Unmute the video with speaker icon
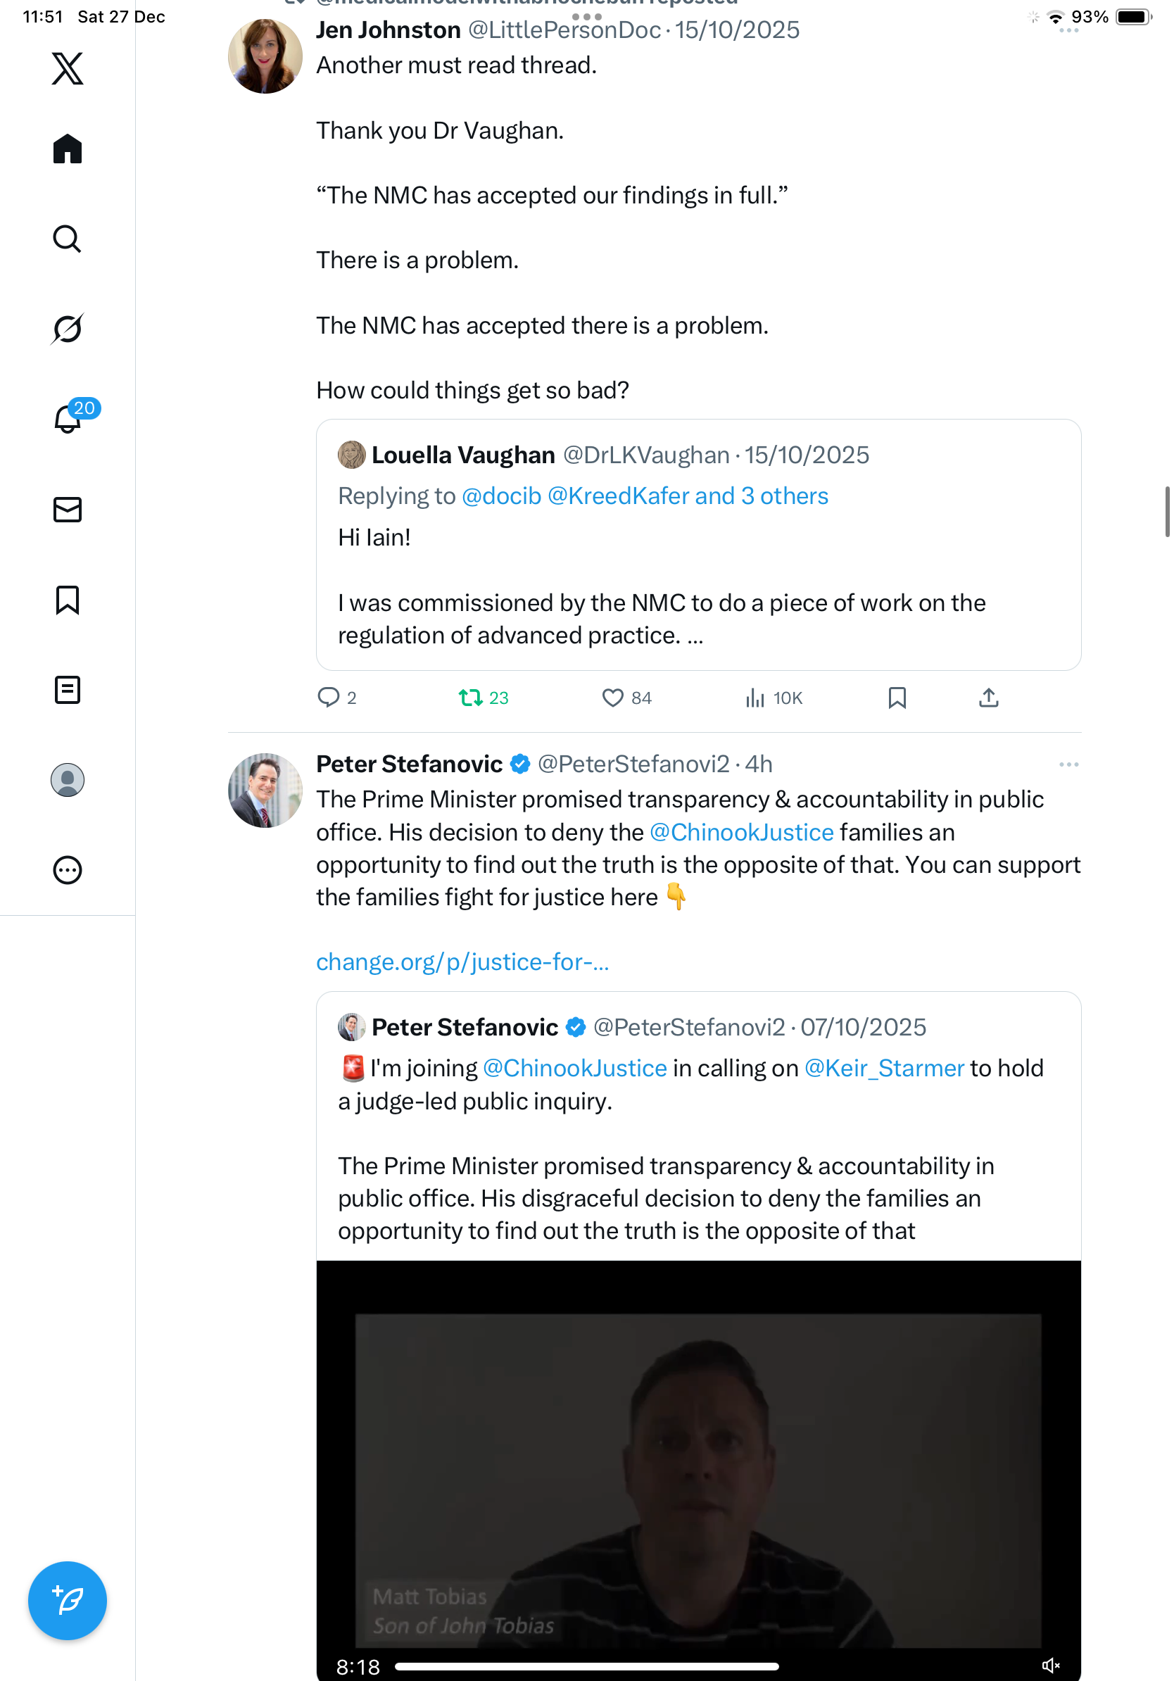Screen dimensions: 1174x1681 coord(1050,1666)
